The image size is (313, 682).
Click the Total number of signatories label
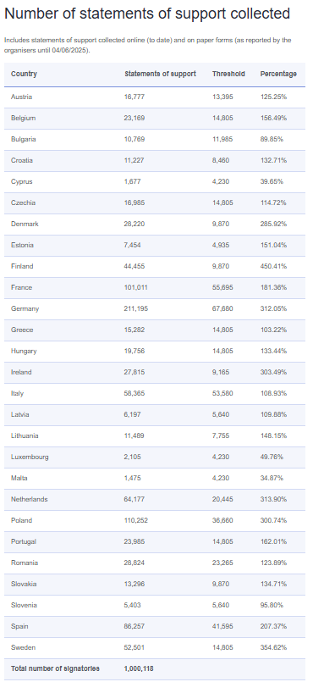55,668
